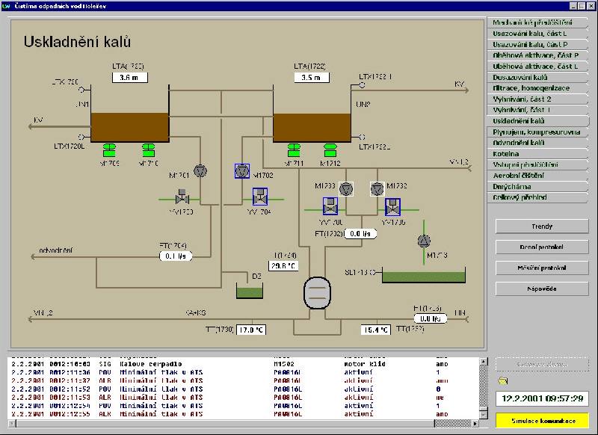Select the blue-framed pump M1702
The image size is (598, 435).
coord(241,171)
